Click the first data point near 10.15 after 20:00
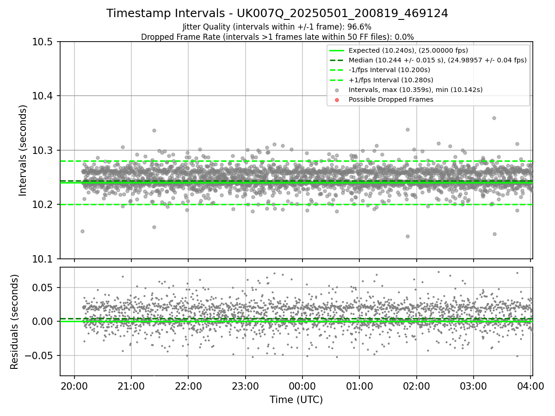The width and height of the screenshot is (555, 416). (82, 231)
